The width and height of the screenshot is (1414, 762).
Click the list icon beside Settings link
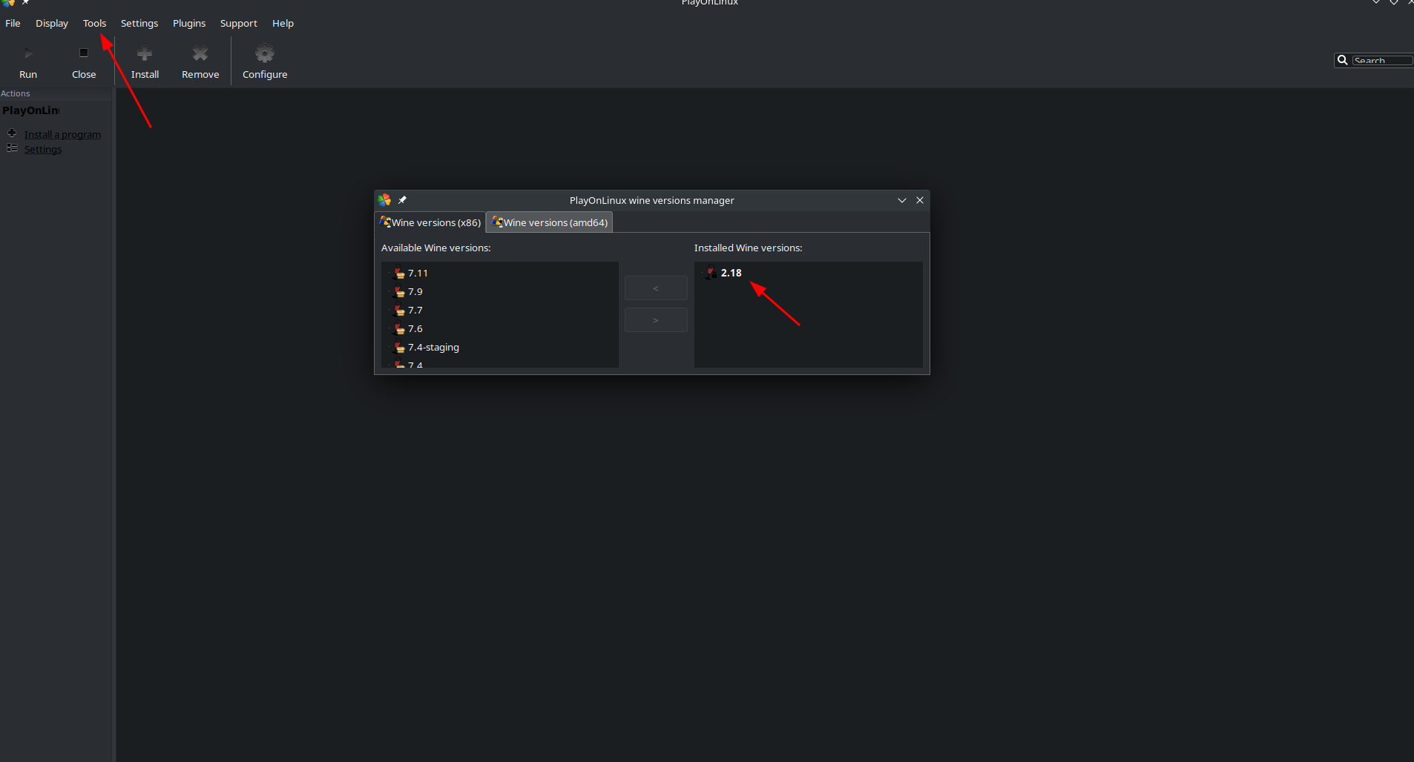[12, 148]
